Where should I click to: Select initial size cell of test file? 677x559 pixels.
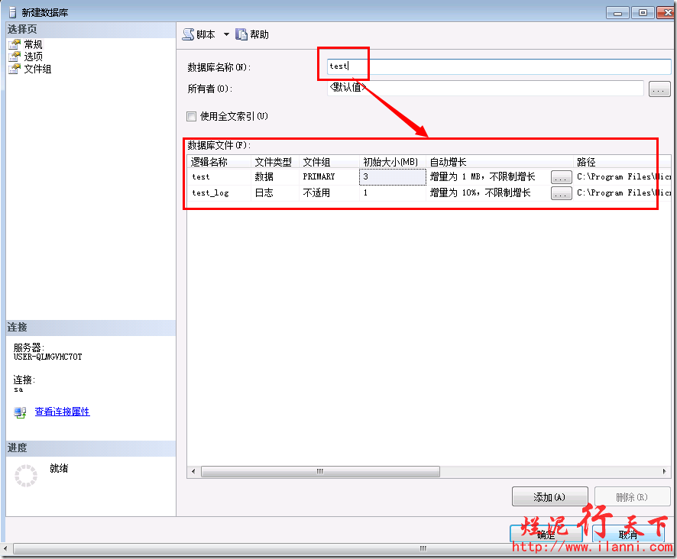393,177
